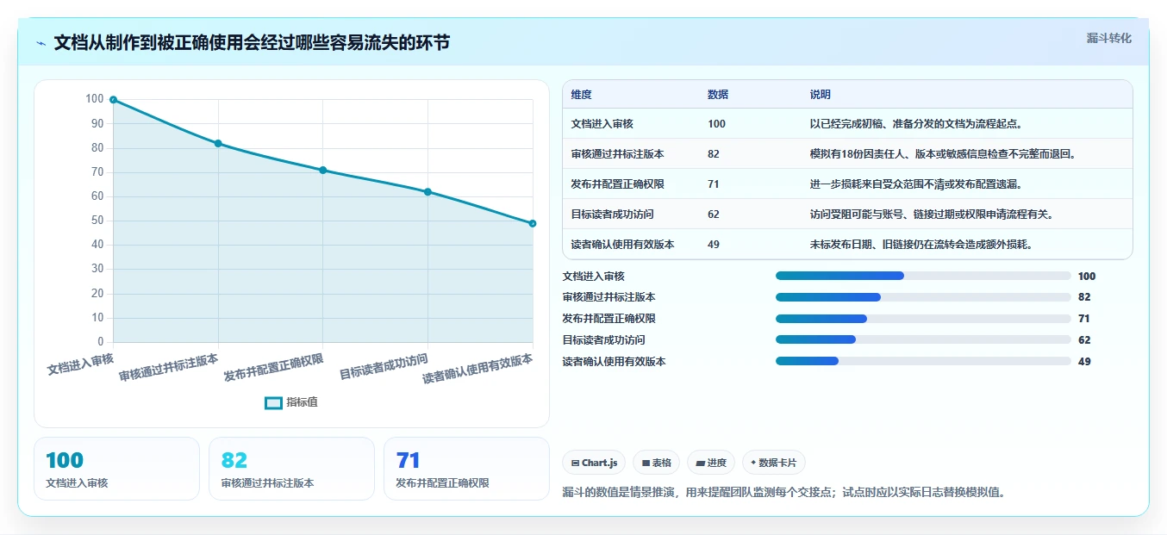Viewport: 1167px width, 535px height.
Task: Click the progress bar for 读者确认使用有效版本
Action: 923,362
